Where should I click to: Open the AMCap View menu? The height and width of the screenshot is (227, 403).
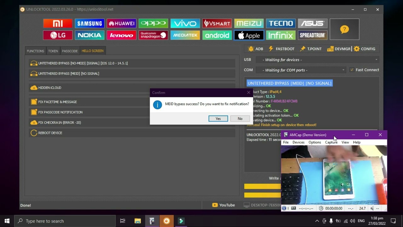[x=345, y=142]
